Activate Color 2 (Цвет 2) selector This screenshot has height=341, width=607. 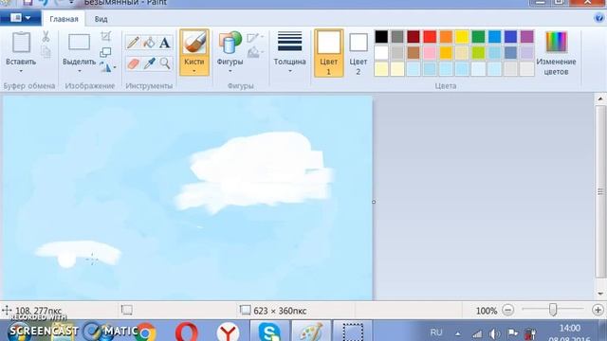click(359, 53)
